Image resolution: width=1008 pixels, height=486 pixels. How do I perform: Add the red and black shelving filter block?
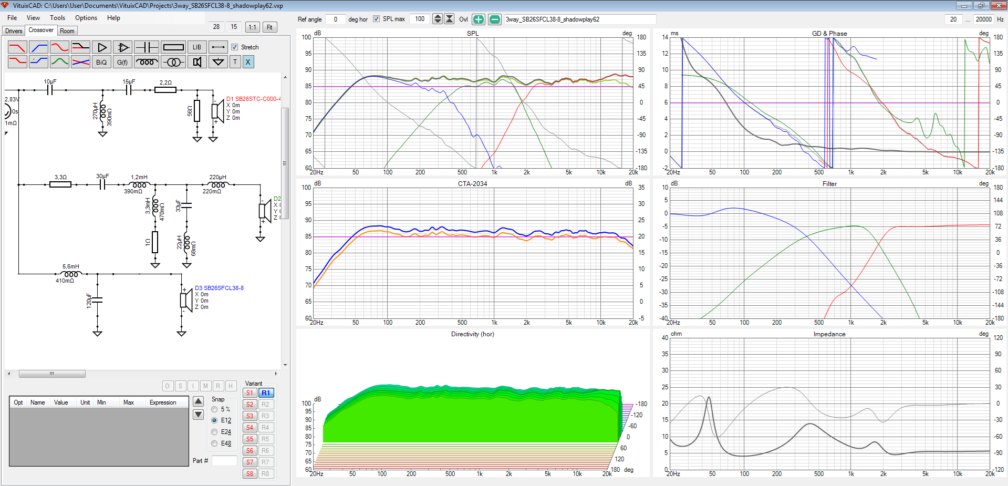pos(80,47)
